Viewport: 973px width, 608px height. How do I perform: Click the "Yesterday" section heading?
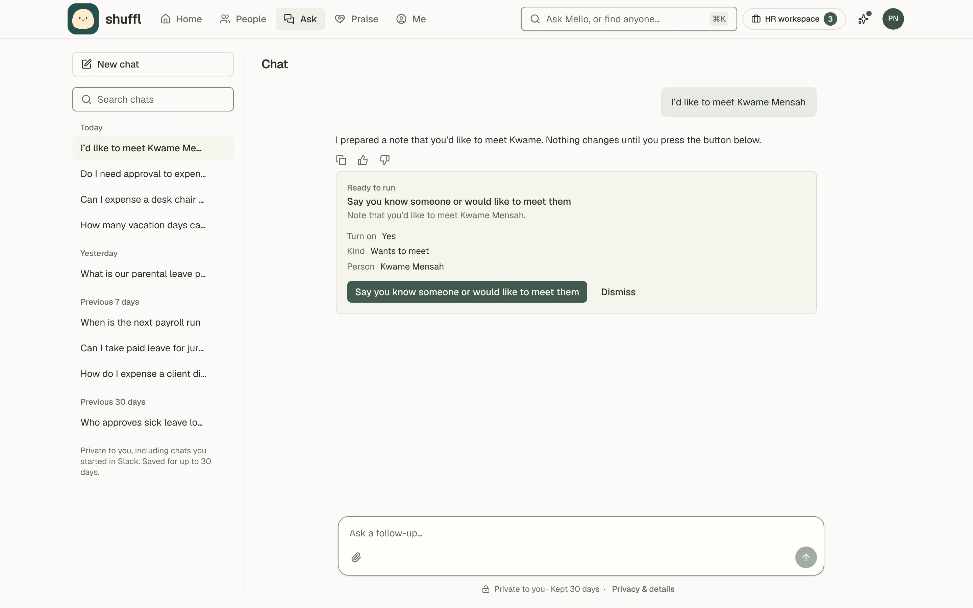[99, 253]
